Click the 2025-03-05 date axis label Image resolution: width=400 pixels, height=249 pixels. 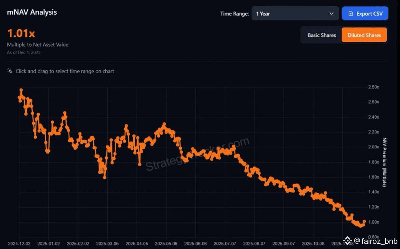pyautogui.click(x=107, y=243)
